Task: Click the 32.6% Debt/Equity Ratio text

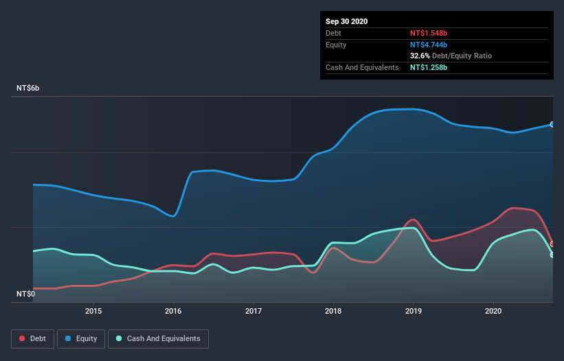Action: pyautogui.click(x=451, y=56)
